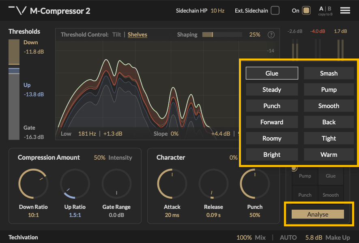The height and width of the screenshot is (243, 359).
Task: Toggle the AUTO make-up option
Action: [x=288, y=237]
